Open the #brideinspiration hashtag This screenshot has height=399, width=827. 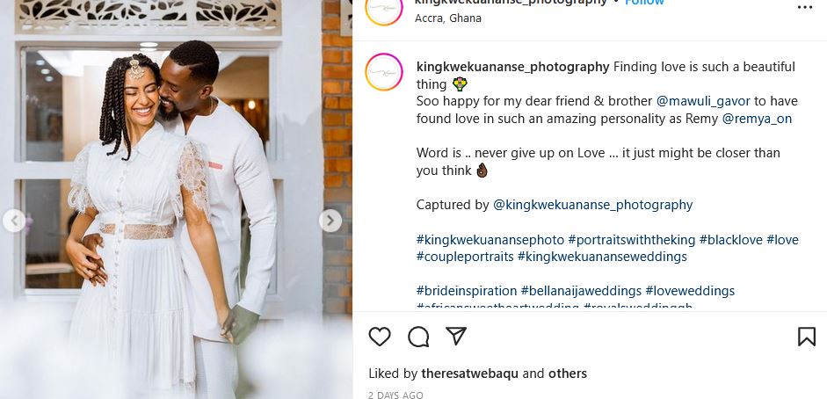point(466,291)
